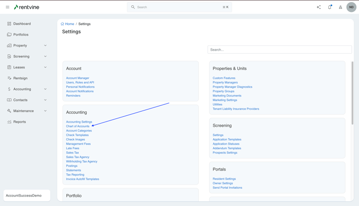Open Postings link

pos(71,166)
